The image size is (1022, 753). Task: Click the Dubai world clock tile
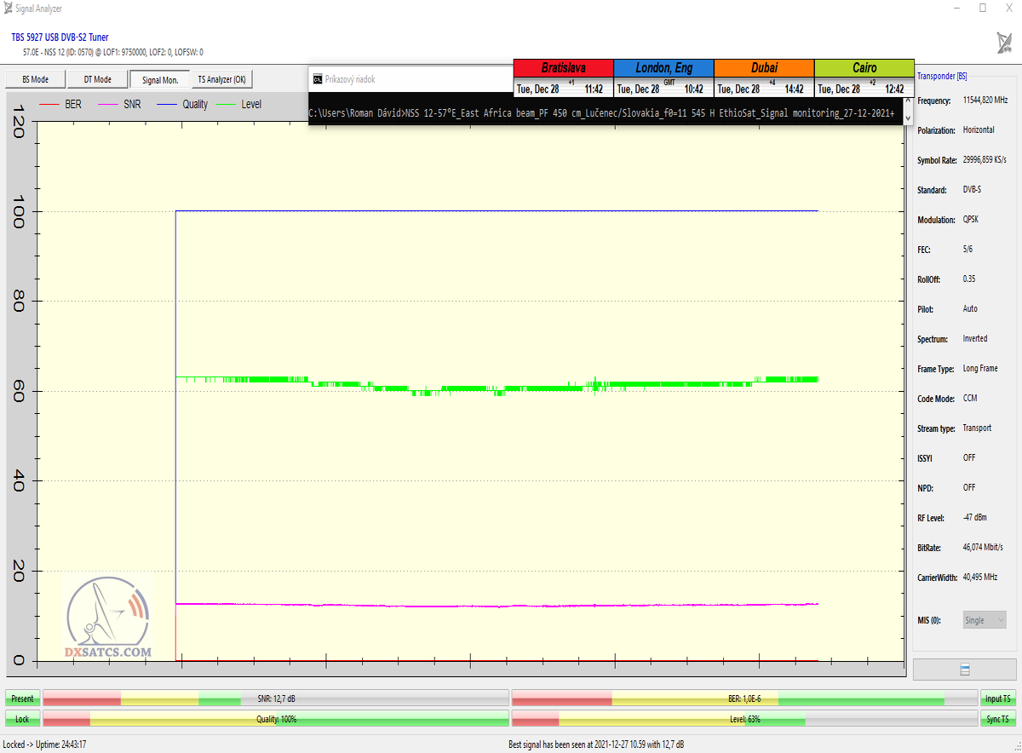click(x=764, y=78)
